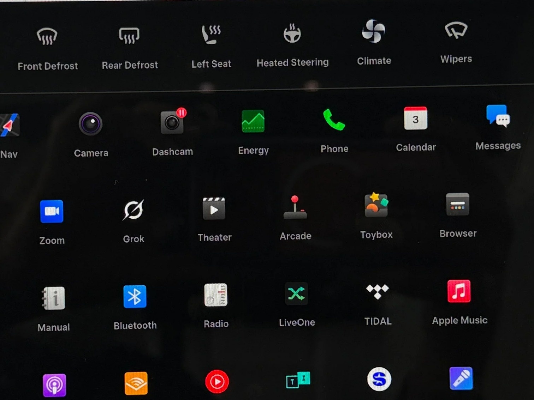Open the Nav app
The image size is (534, 400).
(x=9, y=125)
